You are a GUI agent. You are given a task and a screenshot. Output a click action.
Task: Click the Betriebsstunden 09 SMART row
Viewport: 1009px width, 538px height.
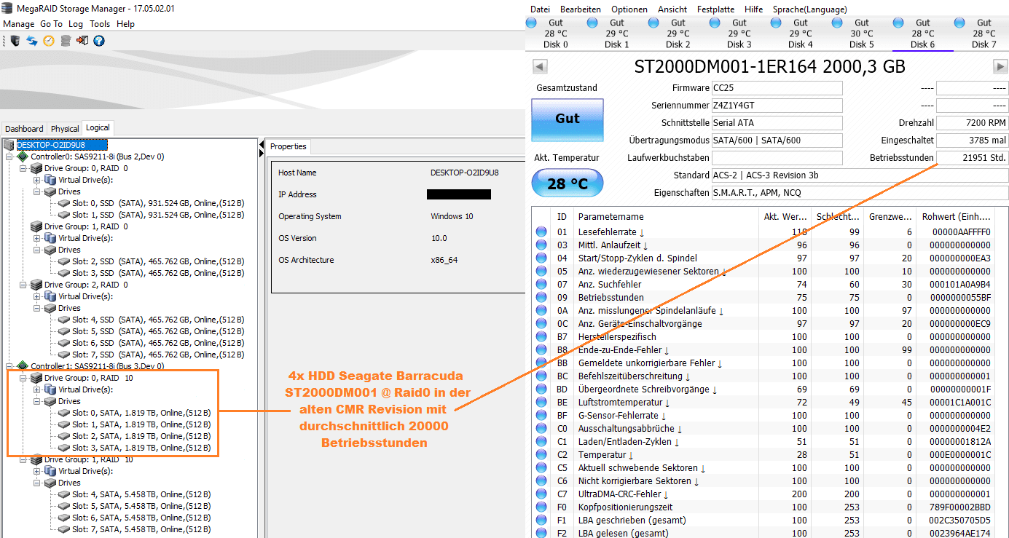click(x=763, y=298)
